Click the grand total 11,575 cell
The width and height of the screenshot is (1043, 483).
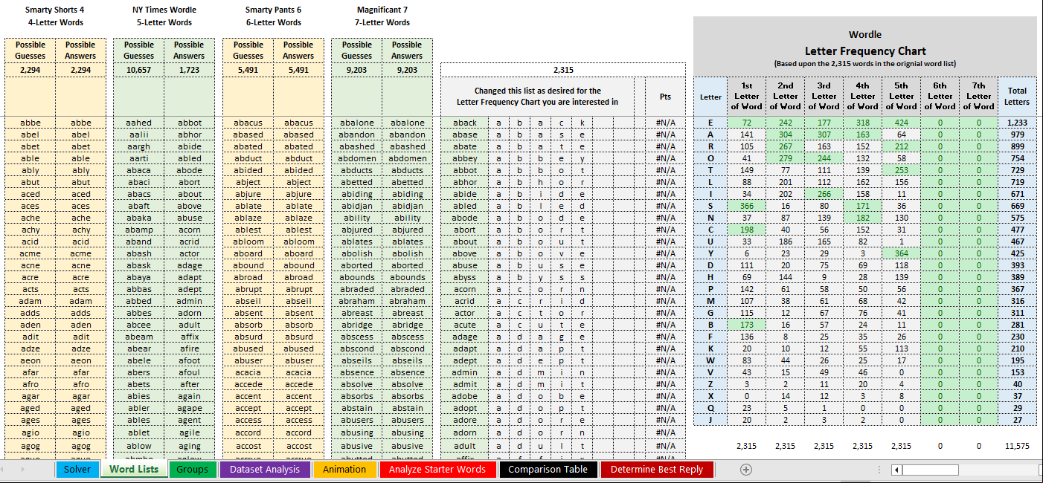[1016, 446]
